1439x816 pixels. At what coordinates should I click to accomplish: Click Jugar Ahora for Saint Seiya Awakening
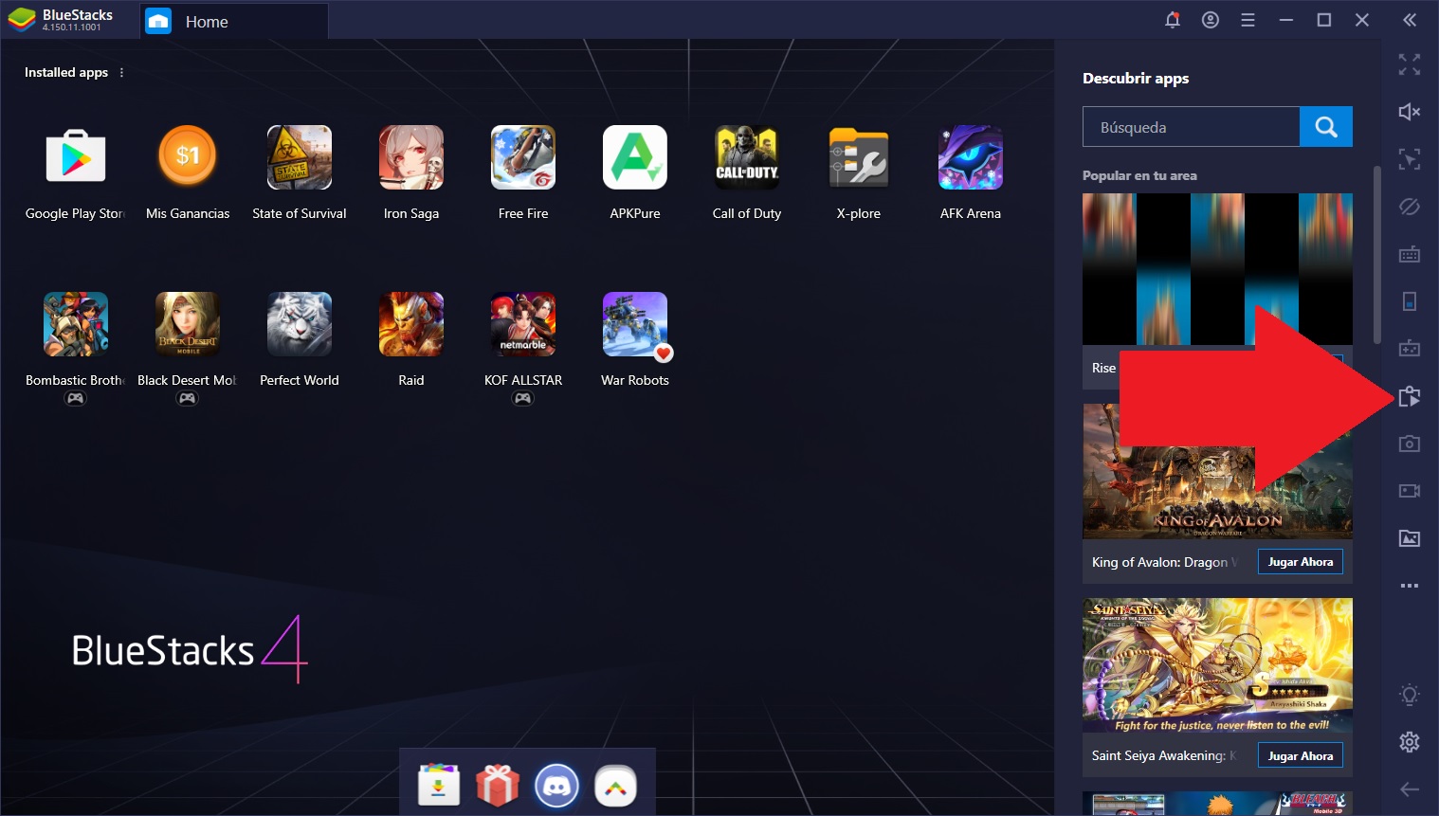pos(1300,756)
